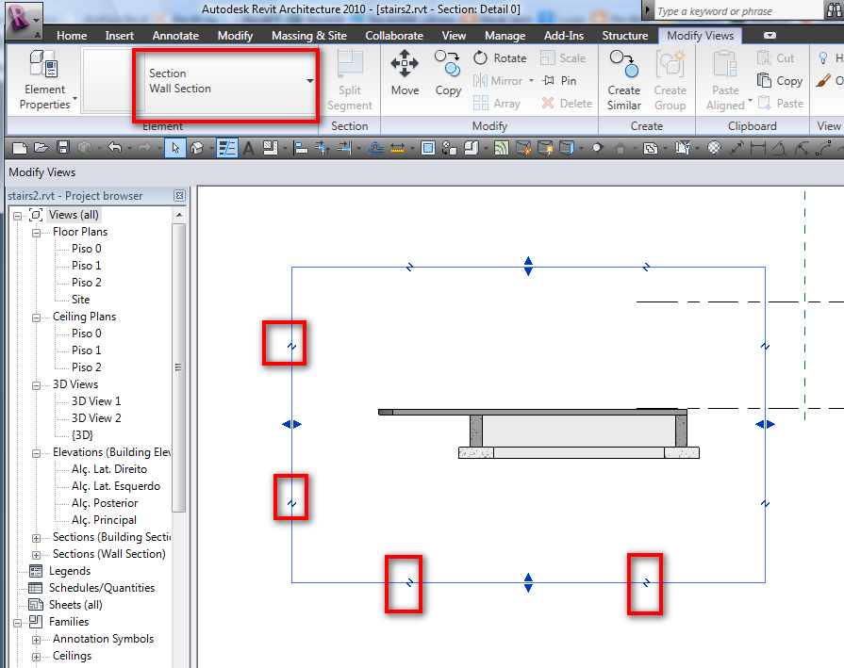Click the Copy tool next to Move

(448, 73)
